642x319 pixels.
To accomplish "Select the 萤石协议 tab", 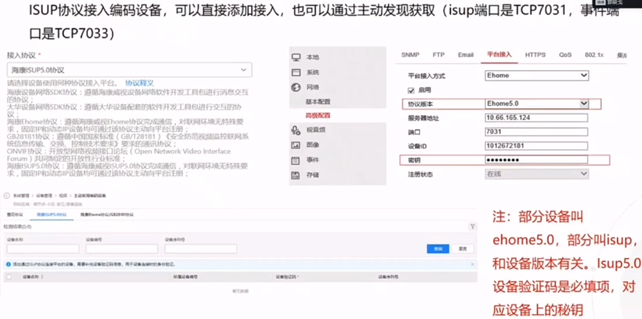I will (15, 214).
